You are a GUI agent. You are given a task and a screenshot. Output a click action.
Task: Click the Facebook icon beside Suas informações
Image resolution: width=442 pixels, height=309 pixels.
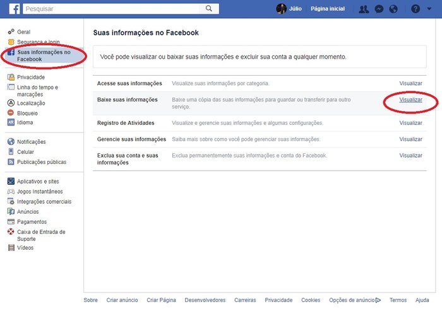point(11,52)
